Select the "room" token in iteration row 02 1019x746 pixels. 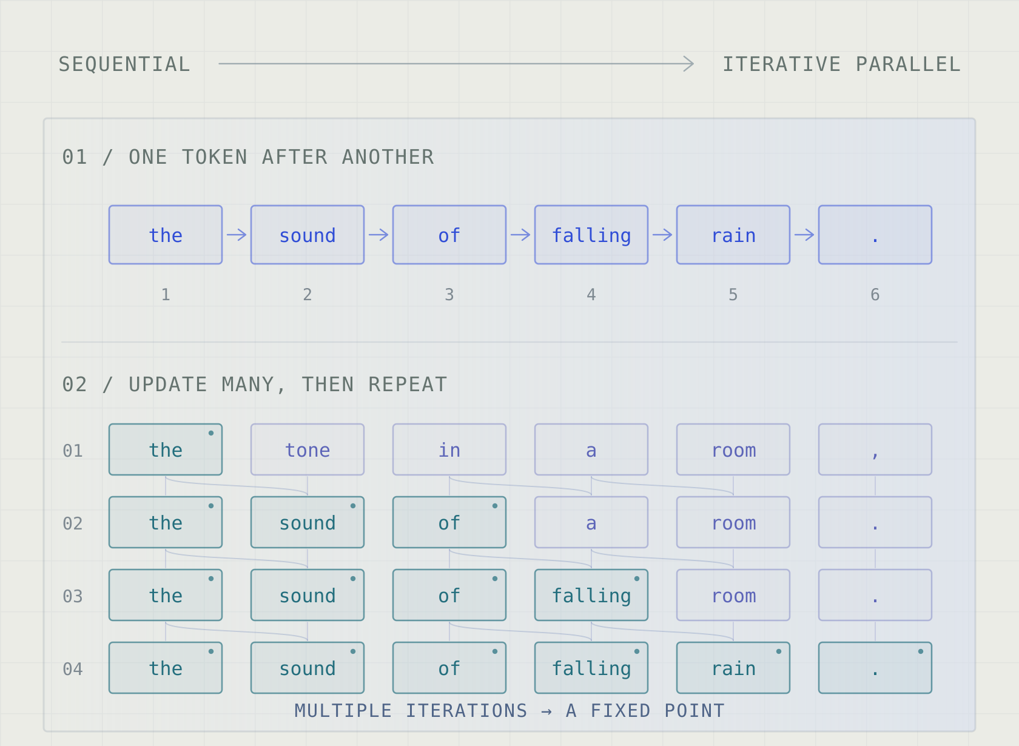(733, 522)
